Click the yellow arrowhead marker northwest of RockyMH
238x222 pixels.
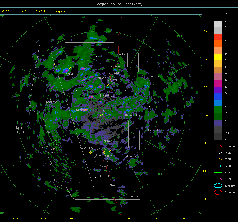point(55,65)
